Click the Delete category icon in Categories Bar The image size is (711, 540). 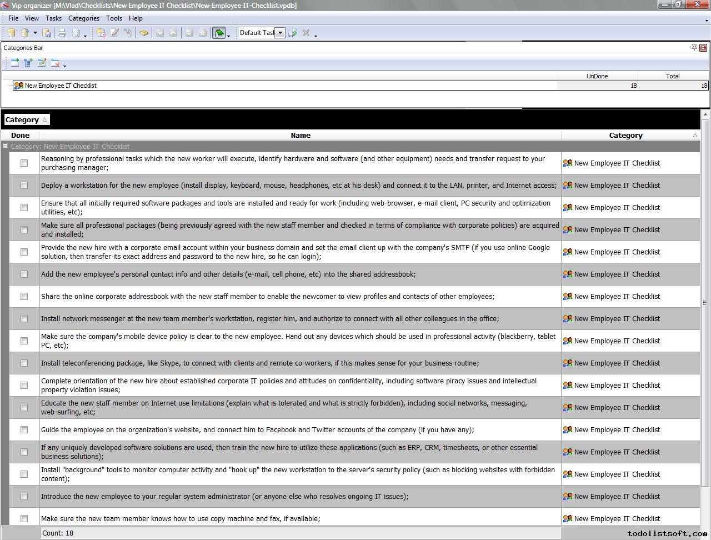pyautogui.click(x=55, y=63)
